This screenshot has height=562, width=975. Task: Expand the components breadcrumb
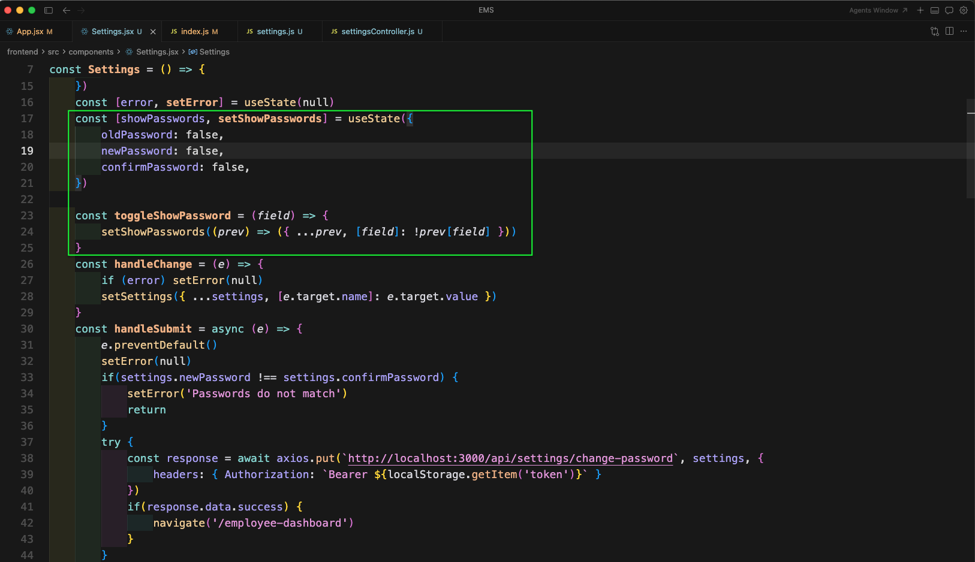(91, 52)
